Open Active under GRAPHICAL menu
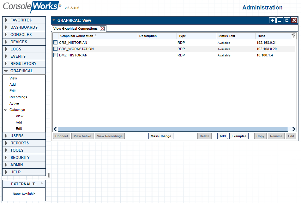 click(14, 103)
